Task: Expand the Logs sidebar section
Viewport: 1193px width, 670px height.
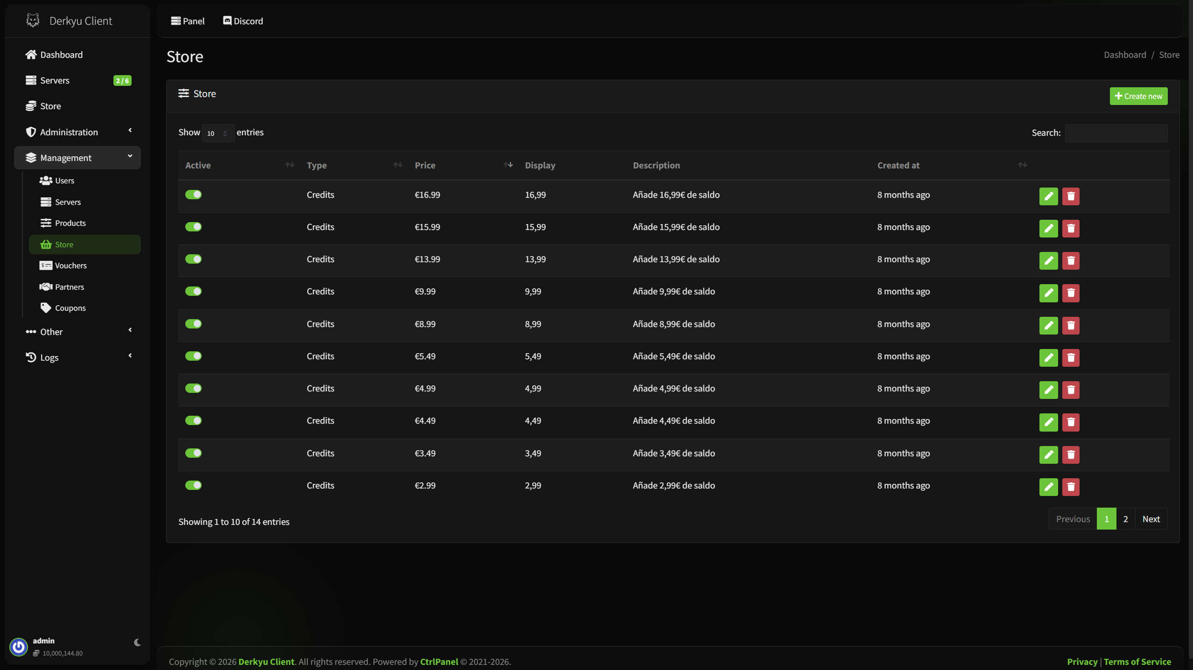Action: pos(77,357)
